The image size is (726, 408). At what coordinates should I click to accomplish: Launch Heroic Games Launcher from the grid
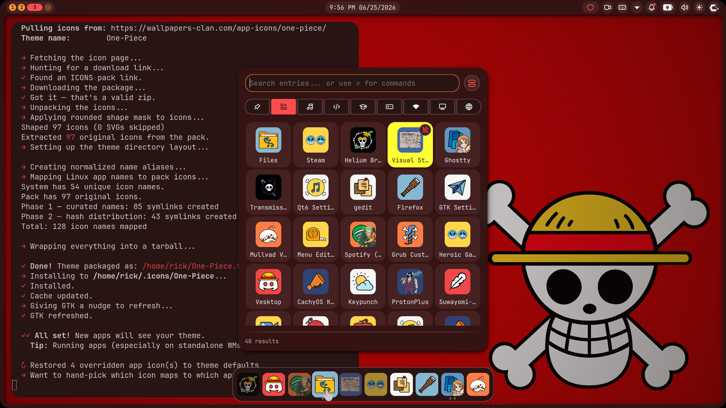tap(457, 239)
